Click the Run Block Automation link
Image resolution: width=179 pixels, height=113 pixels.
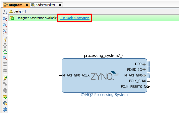click(74, 18)
